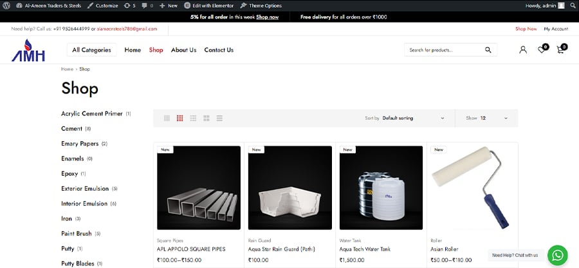Open the wishlist heart icon
The image size is (579, 268).
[x=542, y=50]
